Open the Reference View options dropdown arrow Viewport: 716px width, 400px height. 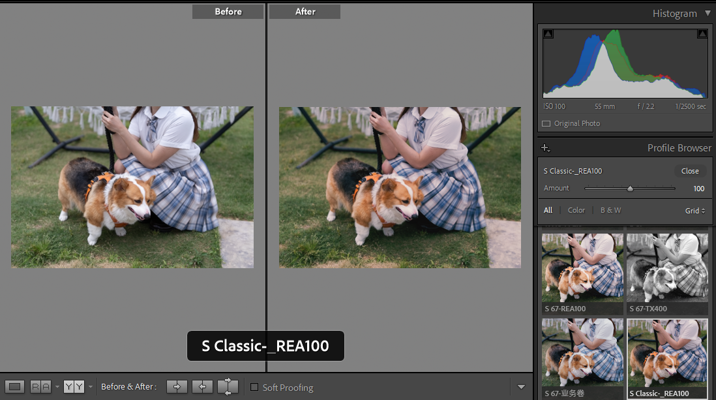[57, 387]
